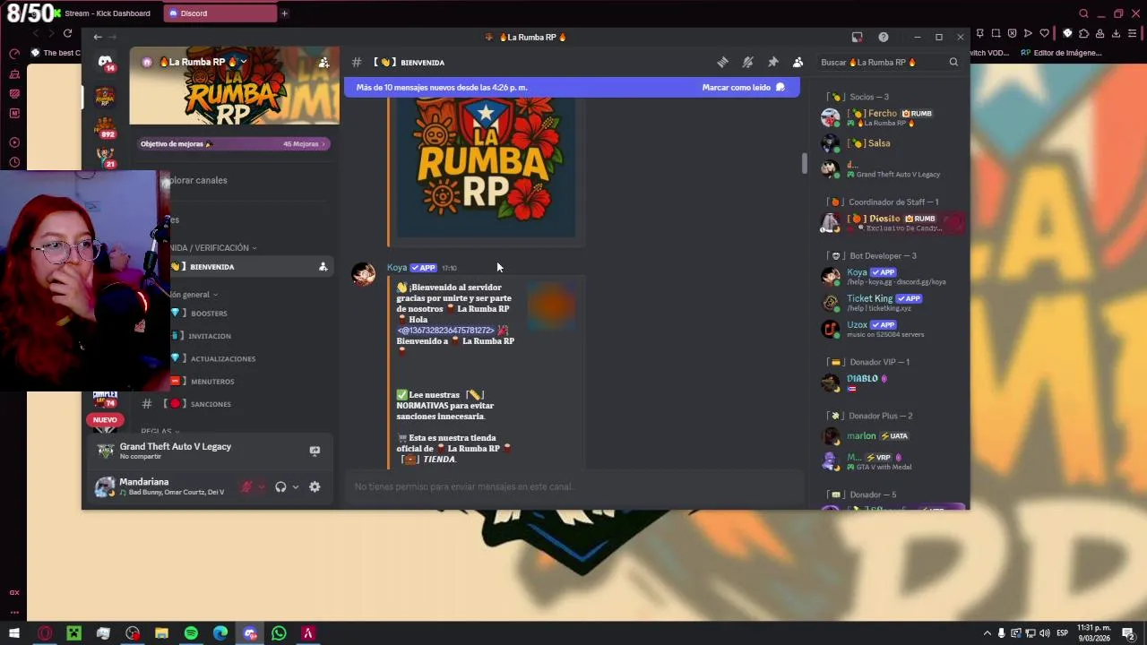
Task: Click Discord back navigation arrow
Action: click(98, 37)
